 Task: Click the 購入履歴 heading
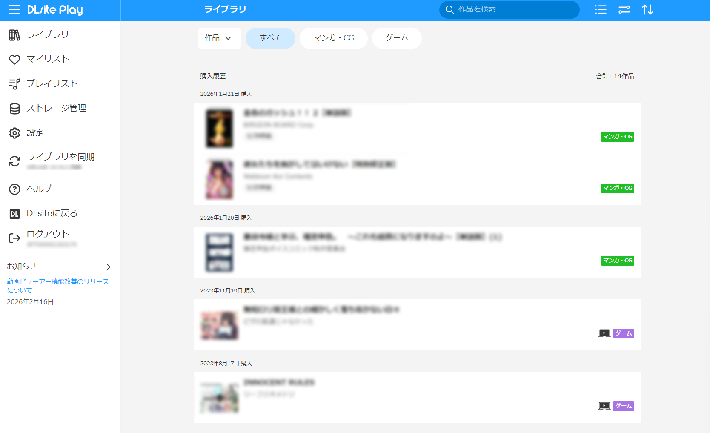pyautogui.click(x=213, y=76)
